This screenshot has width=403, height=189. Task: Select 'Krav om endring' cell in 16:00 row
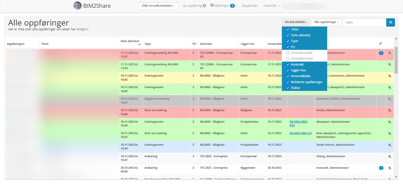tap(156, 110)
